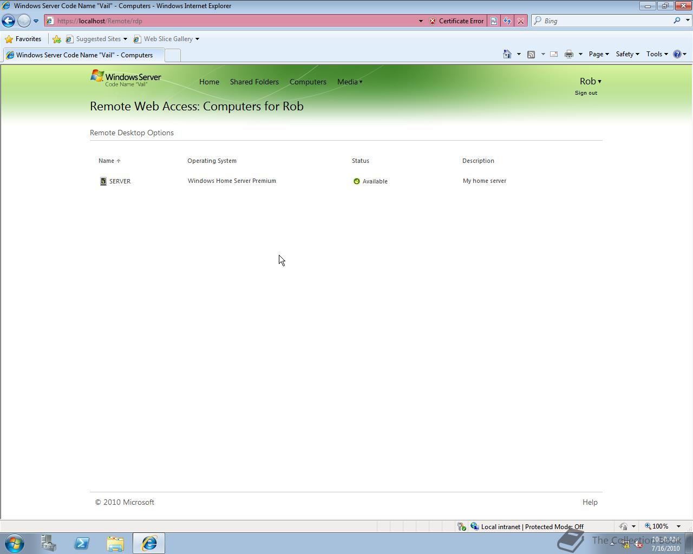The image size is (693, 554).
Task: Open the Certificate Error security report
Action: (x=456, y=21)
